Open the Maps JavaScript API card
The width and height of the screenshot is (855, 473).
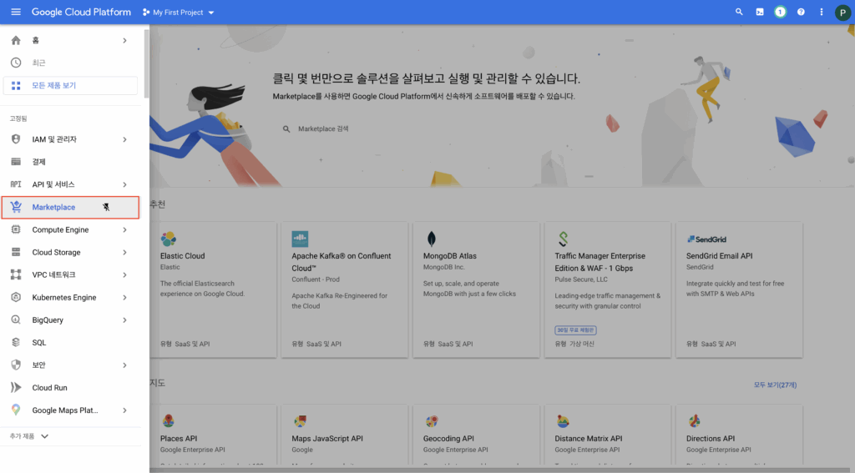(x=344, y=435)
